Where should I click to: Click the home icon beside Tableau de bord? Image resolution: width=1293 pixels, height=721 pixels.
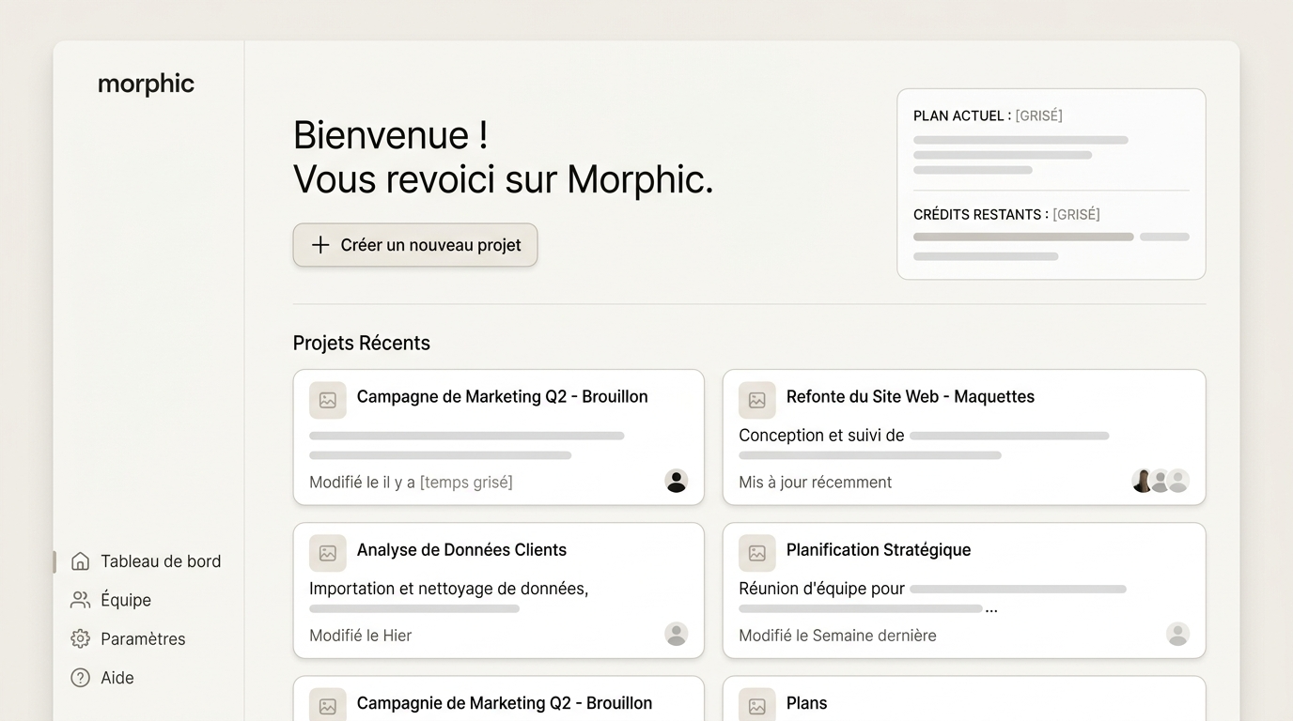click(x=81, y=561)
